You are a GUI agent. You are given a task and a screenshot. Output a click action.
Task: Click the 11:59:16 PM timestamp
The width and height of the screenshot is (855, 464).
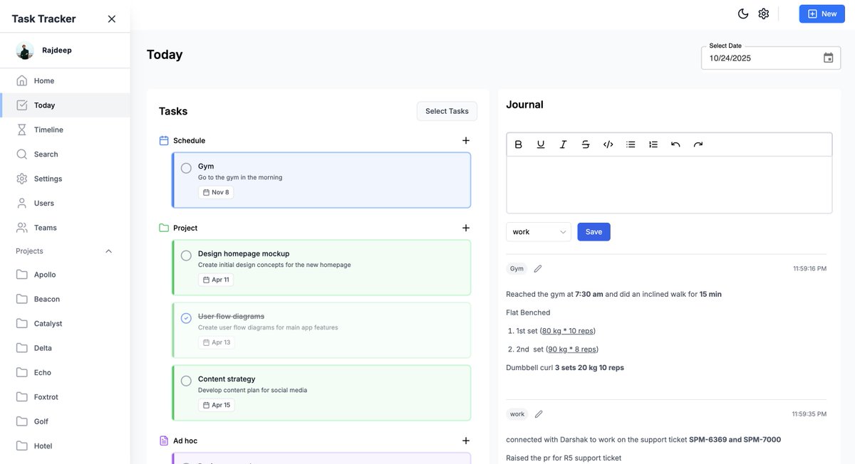pos(809,269)
